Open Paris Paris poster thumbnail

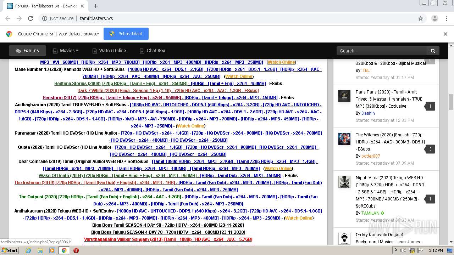click(x=344, y=96)
